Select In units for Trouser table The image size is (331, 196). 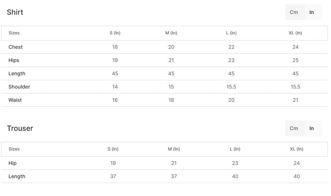coord(312,128)
